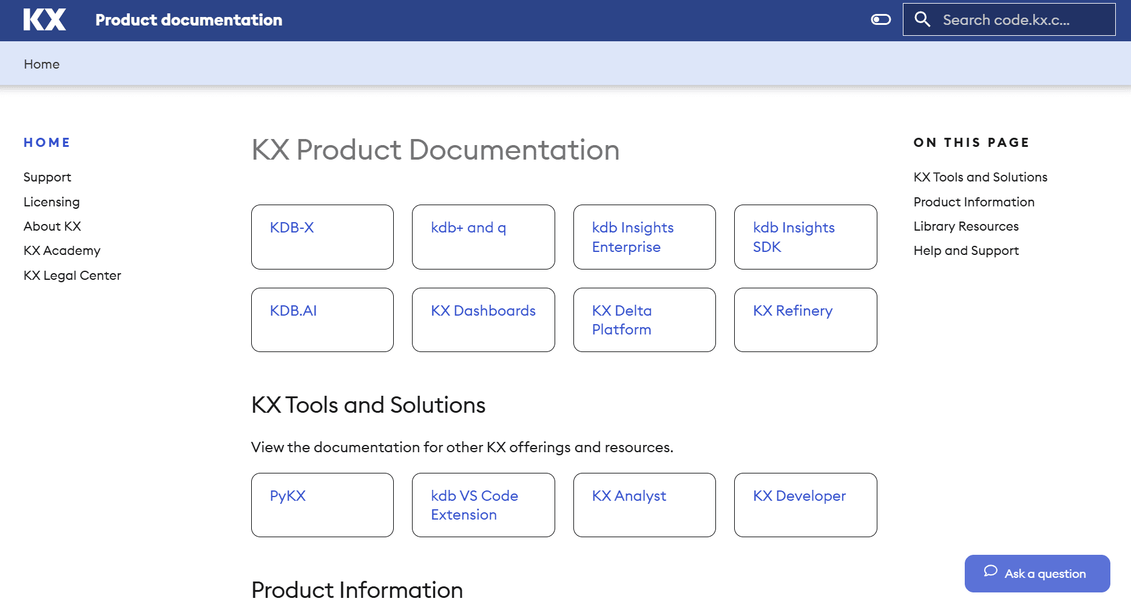This screenshot has height=607, width=1131.
Task: Open the KDB-X documentation card
Action: pos(322,237)
